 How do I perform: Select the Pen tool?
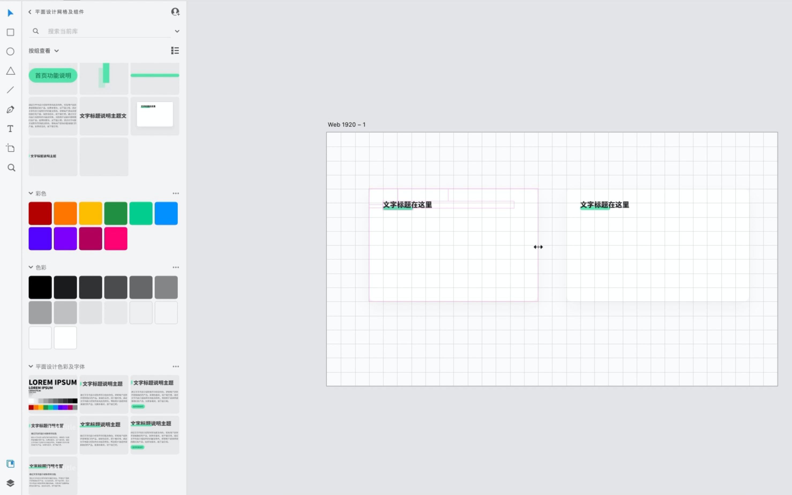point(10,109)
